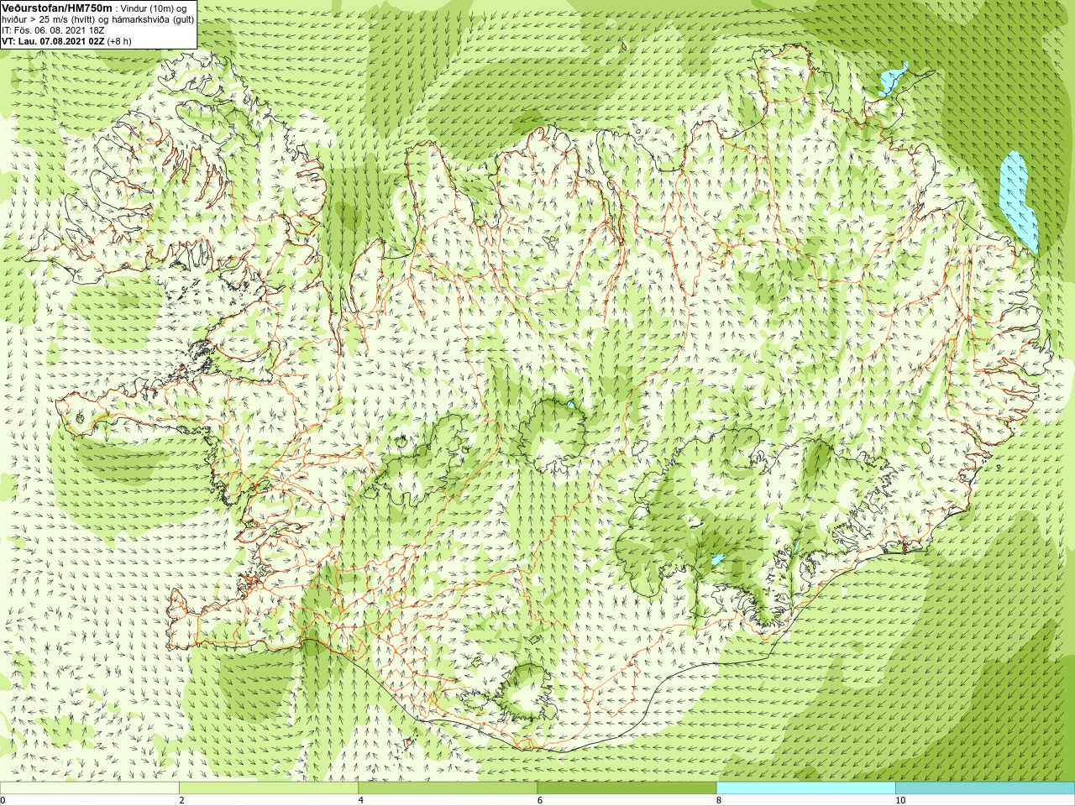Click the "8" scale label
The width and height of the screenshot is (1075, 806).
718,800
